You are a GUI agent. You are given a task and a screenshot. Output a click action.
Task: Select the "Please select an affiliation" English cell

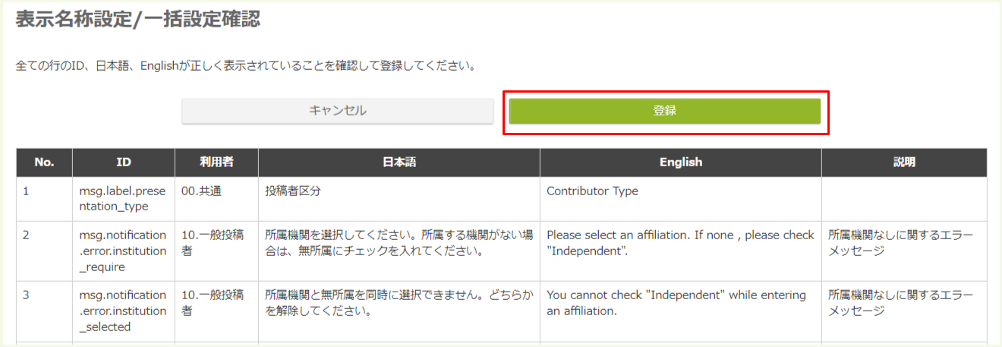point(679,243)
